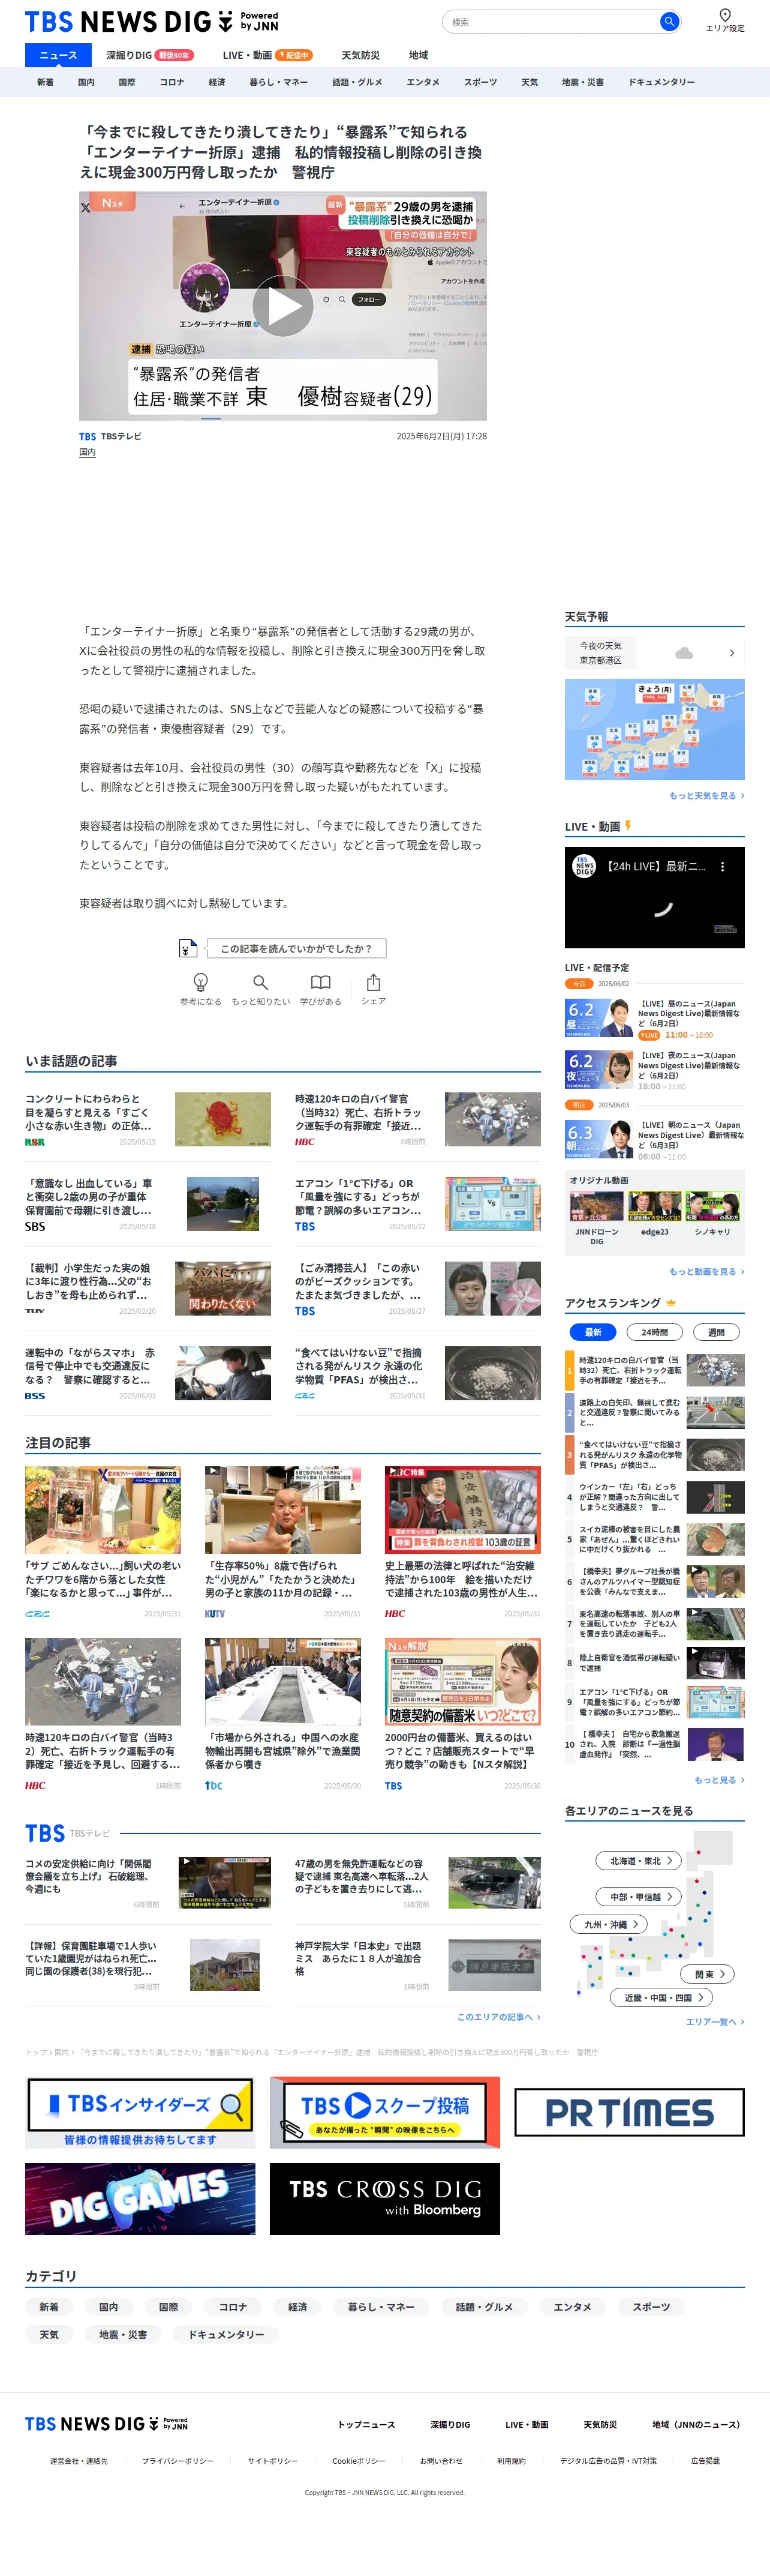Play the article video
The image size is (770, 2576).
(282, 306)
